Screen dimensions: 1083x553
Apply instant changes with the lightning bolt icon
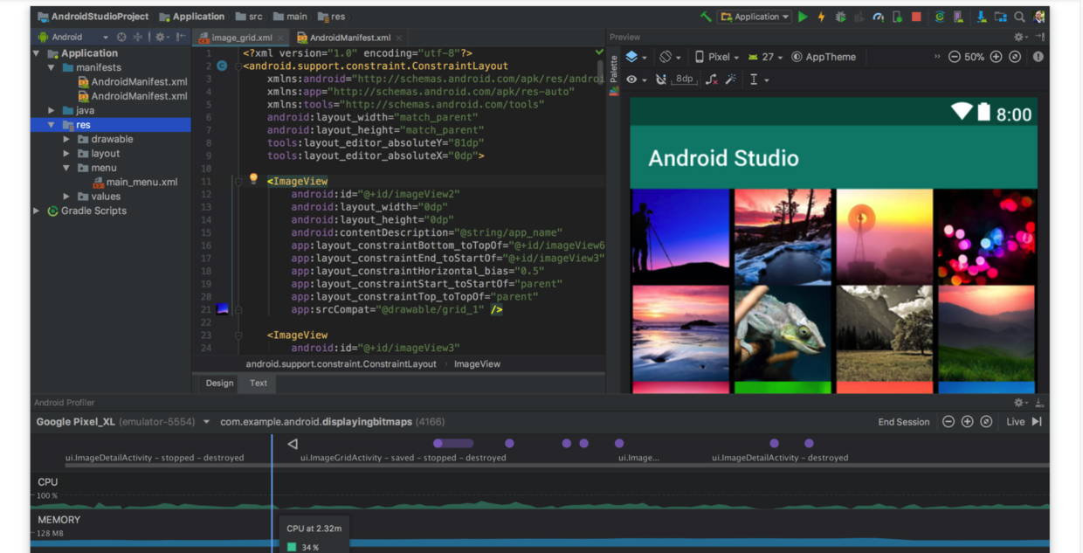pos(819,16)
